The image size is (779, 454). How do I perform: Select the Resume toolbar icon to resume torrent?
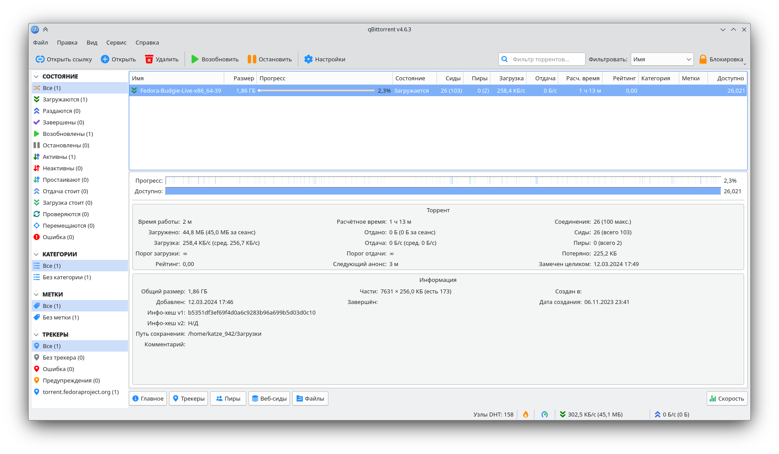pos(195,59)
